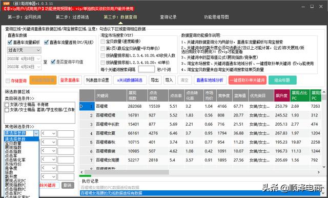Screen dimensions: 328x198
Task: Switch to 第二步:过滤筛选 tab
Action: click(x=72, y=17)
